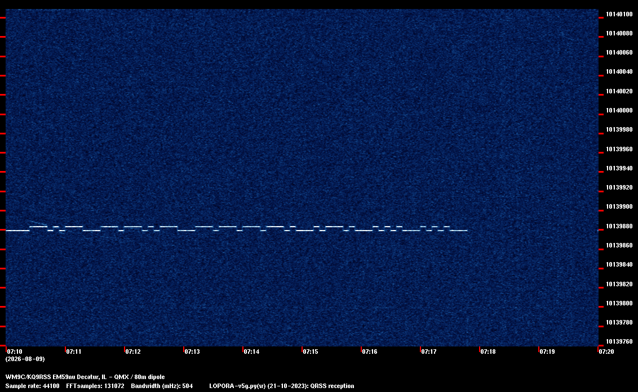The height and width of the screenshot is (392, 638).
Task: Click the FFTsamples: 131072 text
Action: coord(95,386)
